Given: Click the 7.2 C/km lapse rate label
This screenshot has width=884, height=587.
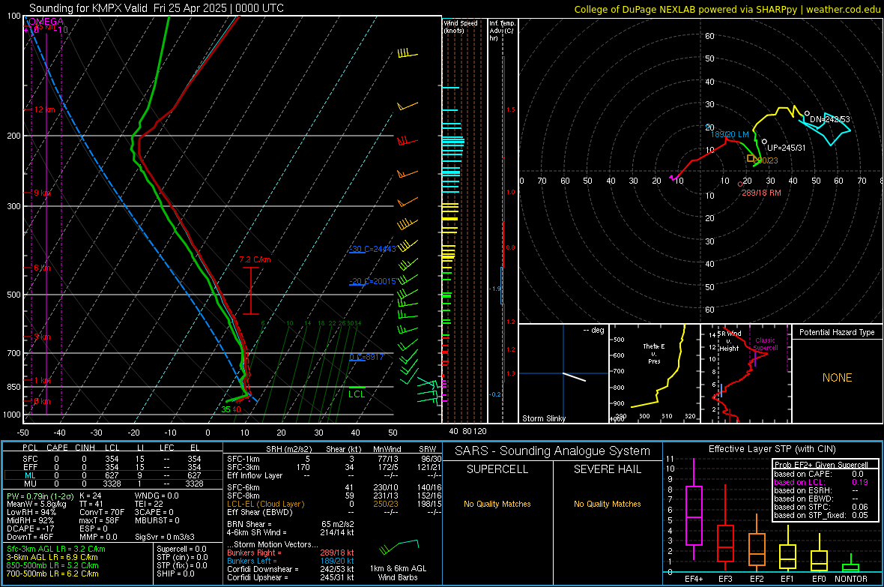Looking at the screenshot, I should 255,259.
